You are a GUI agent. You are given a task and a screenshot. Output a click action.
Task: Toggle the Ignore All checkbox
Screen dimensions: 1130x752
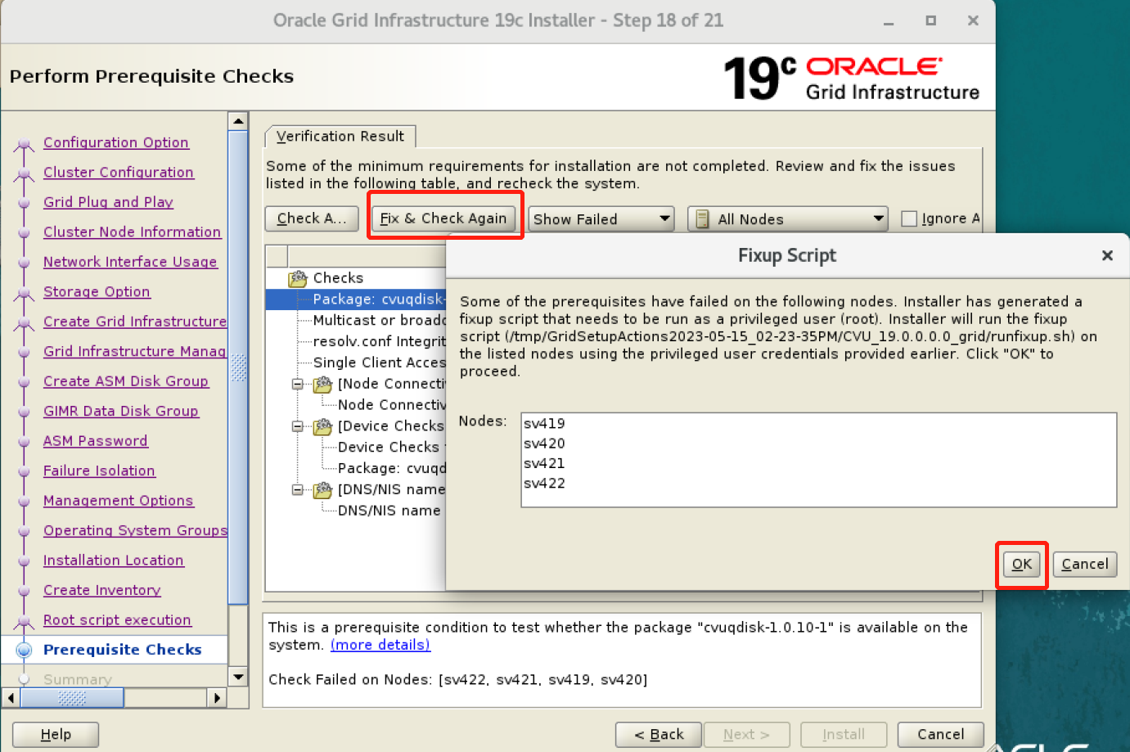point(908,218)
